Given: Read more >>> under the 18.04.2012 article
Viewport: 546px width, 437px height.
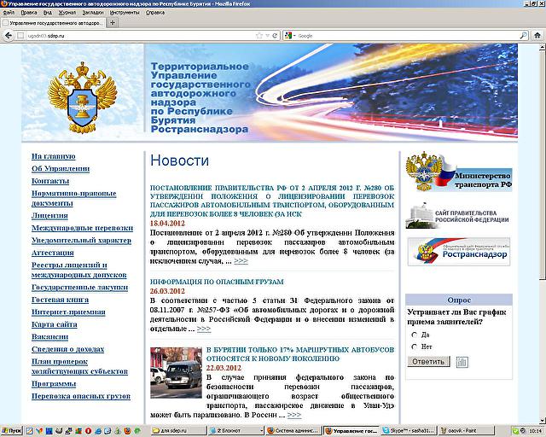Looking at the screenshot, I should pos(241,261).
